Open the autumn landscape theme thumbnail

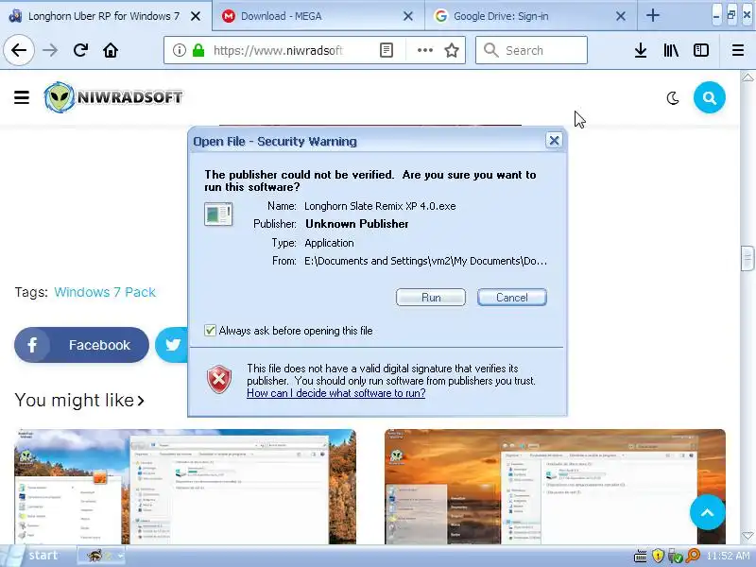coord(185,487)
